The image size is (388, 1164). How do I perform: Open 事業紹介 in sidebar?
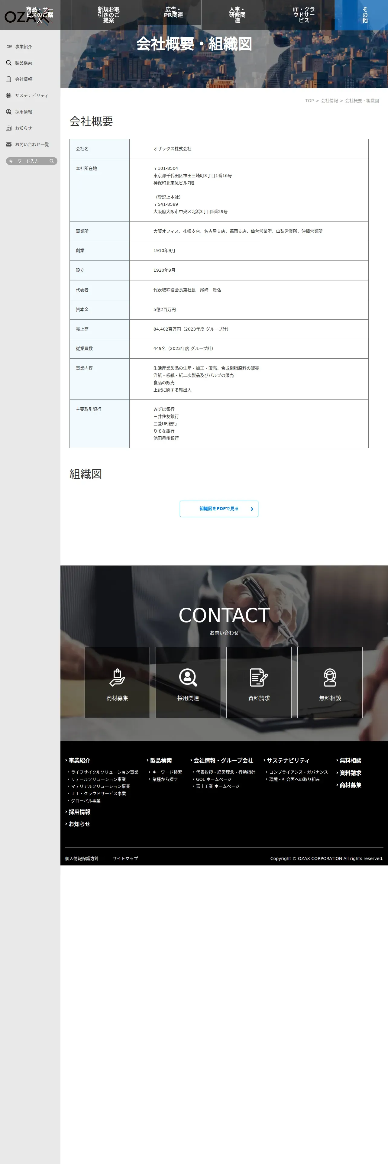click(x=24, y=47)
